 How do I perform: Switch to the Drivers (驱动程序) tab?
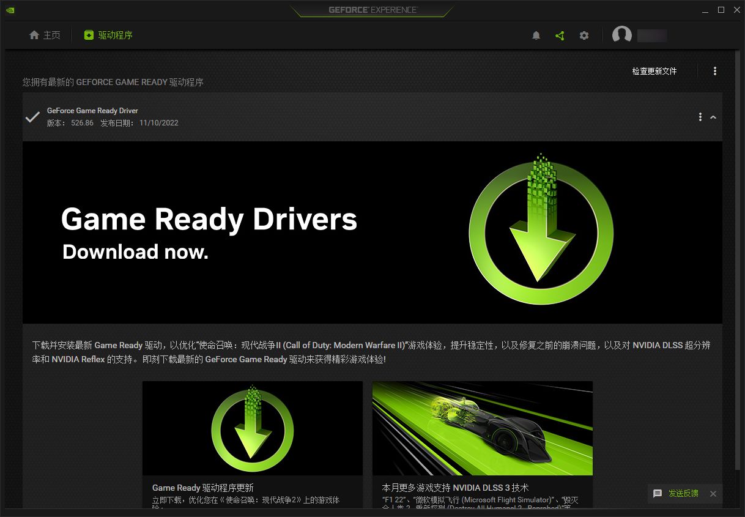pyautogui.click(x=108, y=35)
